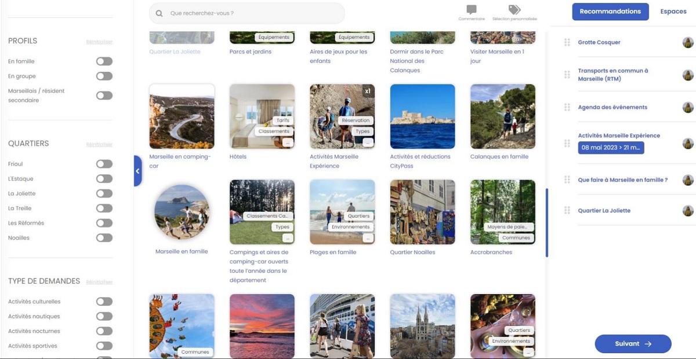Screen dimensions: 696x359
Task: Click the avatar beside Que faire à Marseille en famille
Action: click(x=688, y=180)
